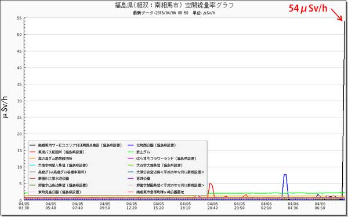Click the y-axis tick label 15

pos(19,150)
